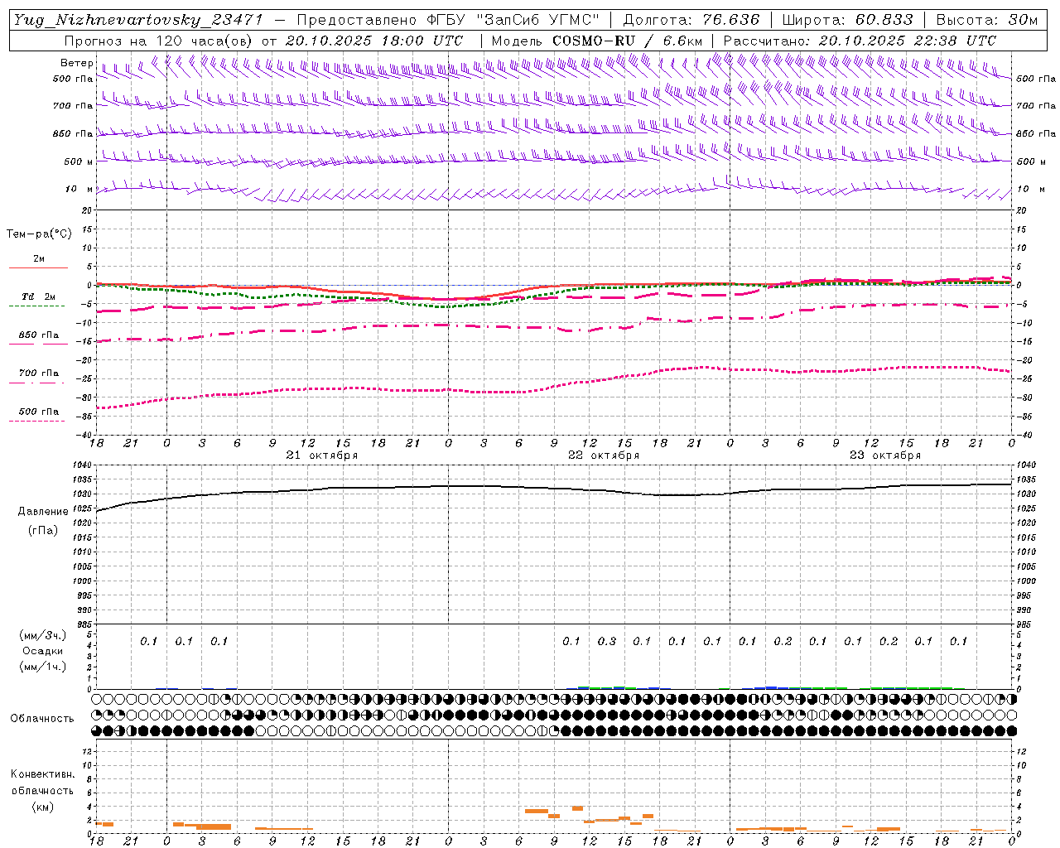Click the station title Yug_Nizhnevartovsky_23471

(x=137, y=19)
